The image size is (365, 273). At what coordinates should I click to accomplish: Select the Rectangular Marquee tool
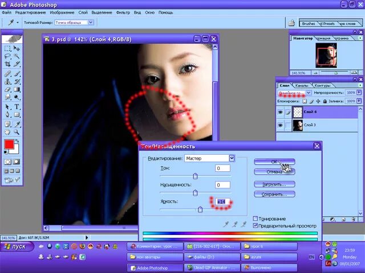coord(7,48)
